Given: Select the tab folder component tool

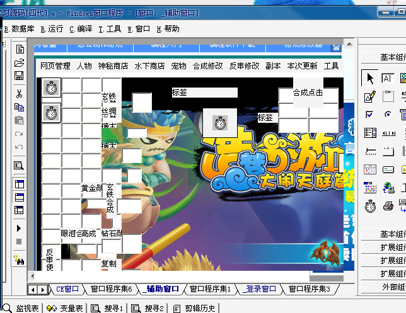Looking at the screenshot, I should click(x=388, y=151).
